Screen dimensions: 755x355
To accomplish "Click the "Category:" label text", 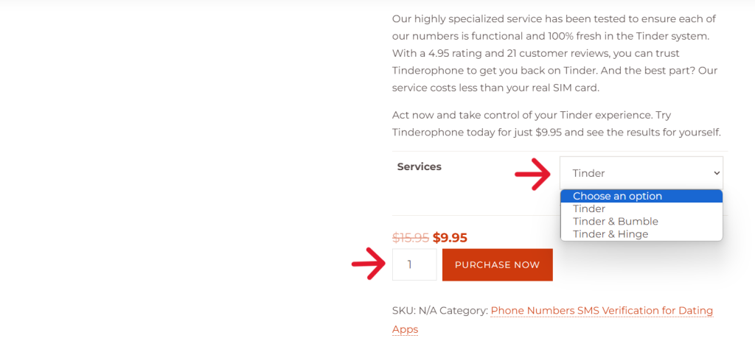I will click(x=463, y=311).
